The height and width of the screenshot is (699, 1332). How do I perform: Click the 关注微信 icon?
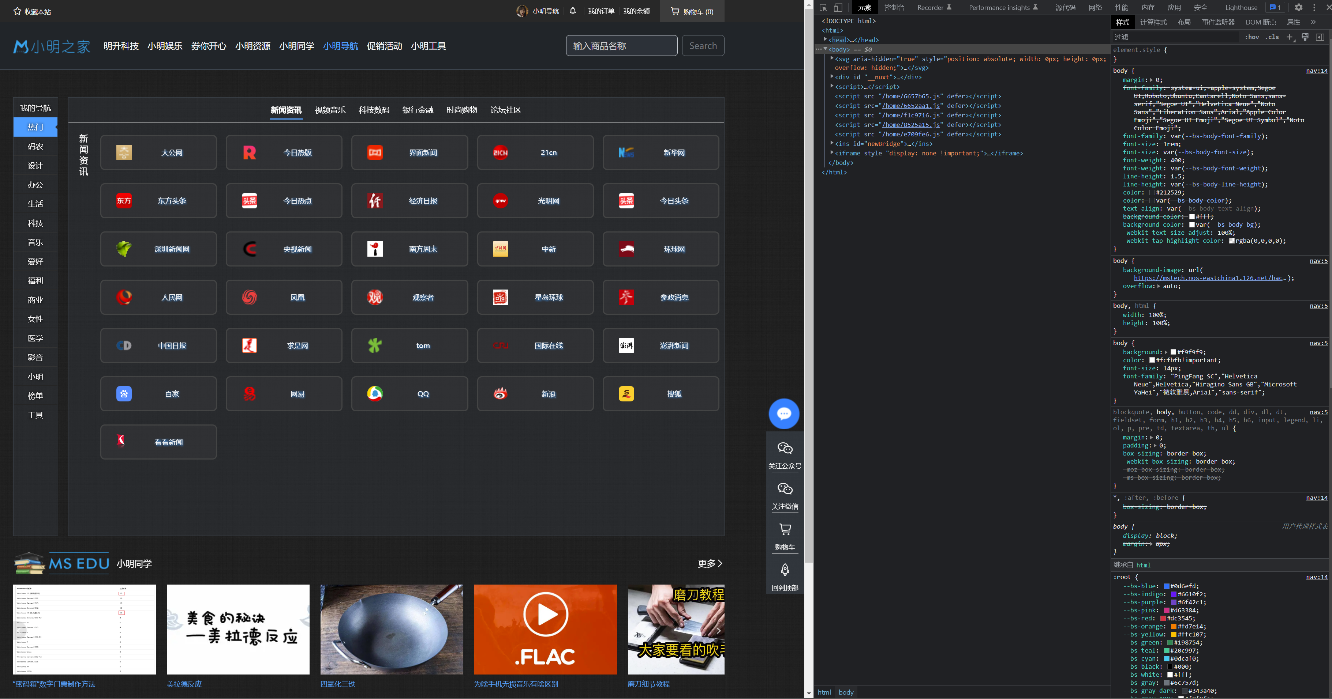(785, 489)
